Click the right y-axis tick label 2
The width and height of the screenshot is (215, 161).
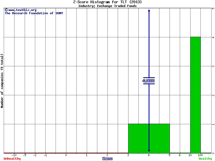pyautogui.click(x=213, y=95)
